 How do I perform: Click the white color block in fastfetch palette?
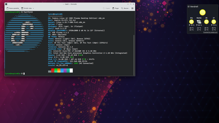[71, 70]
